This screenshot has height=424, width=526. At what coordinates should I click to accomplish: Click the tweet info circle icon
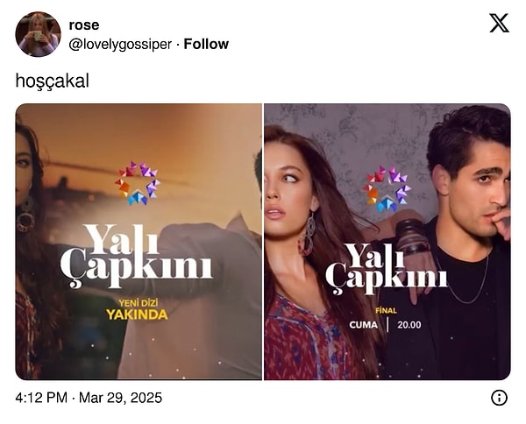(x=499, y=398)
